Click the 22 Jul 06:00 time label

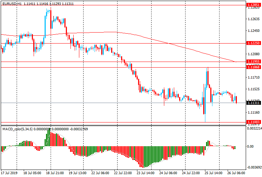pos(100,173)
